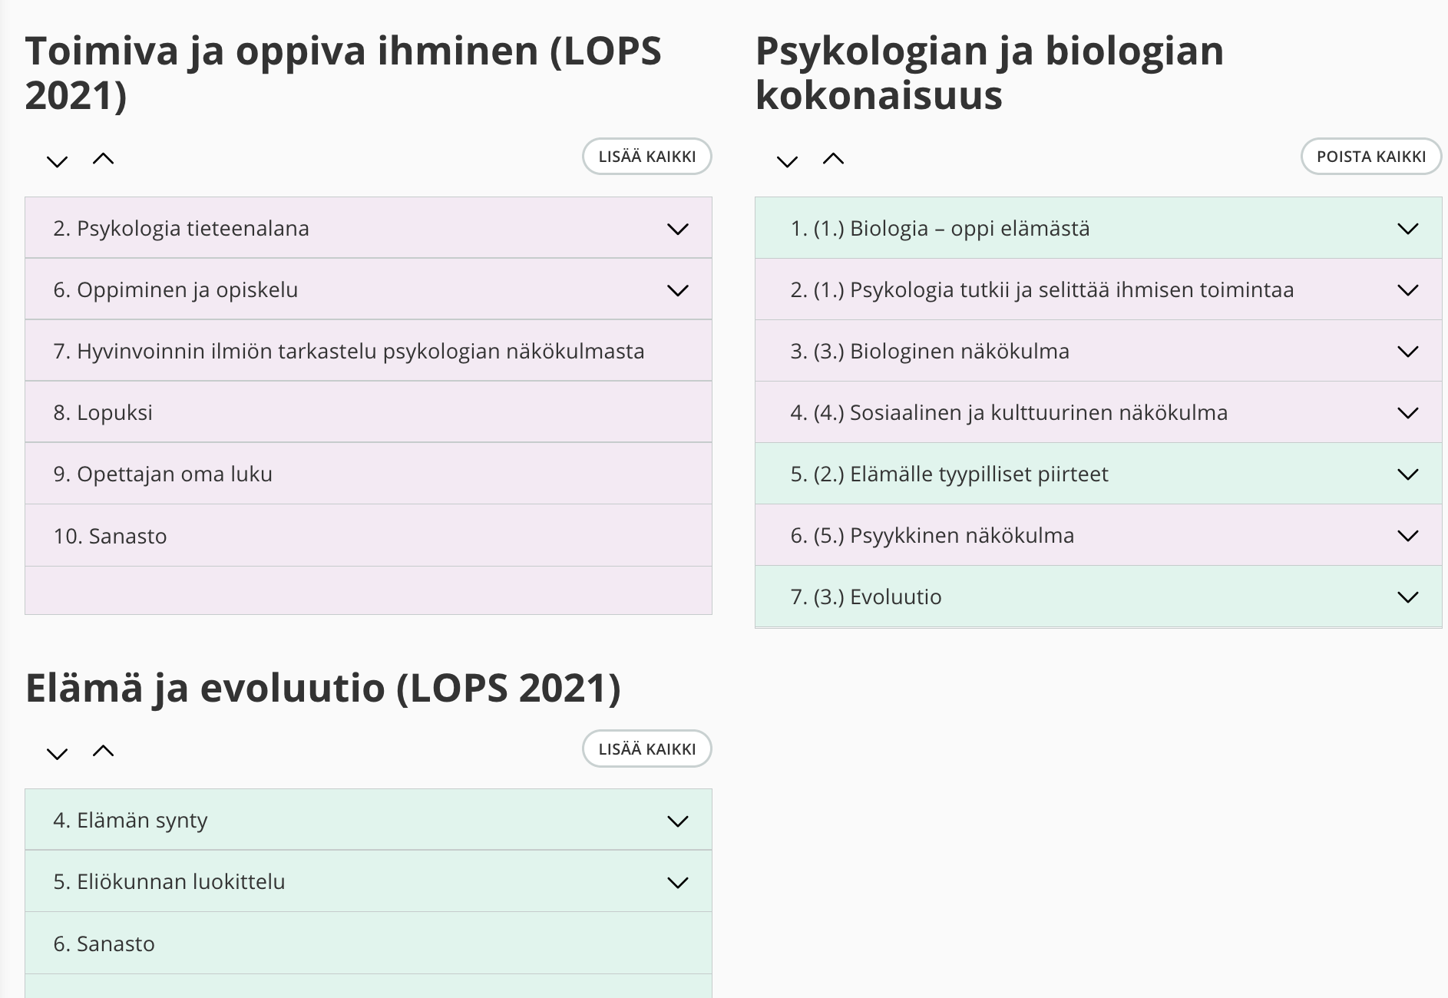Collapse all chapters in Psykologian ja biologian kokonaisuus
The height and width of the screenshot is (998, 1448).
833,159
